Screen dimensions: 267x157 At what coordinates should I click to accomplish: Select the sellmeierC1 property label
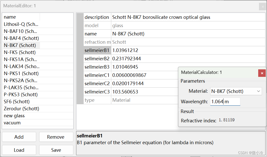coord(97,75)
